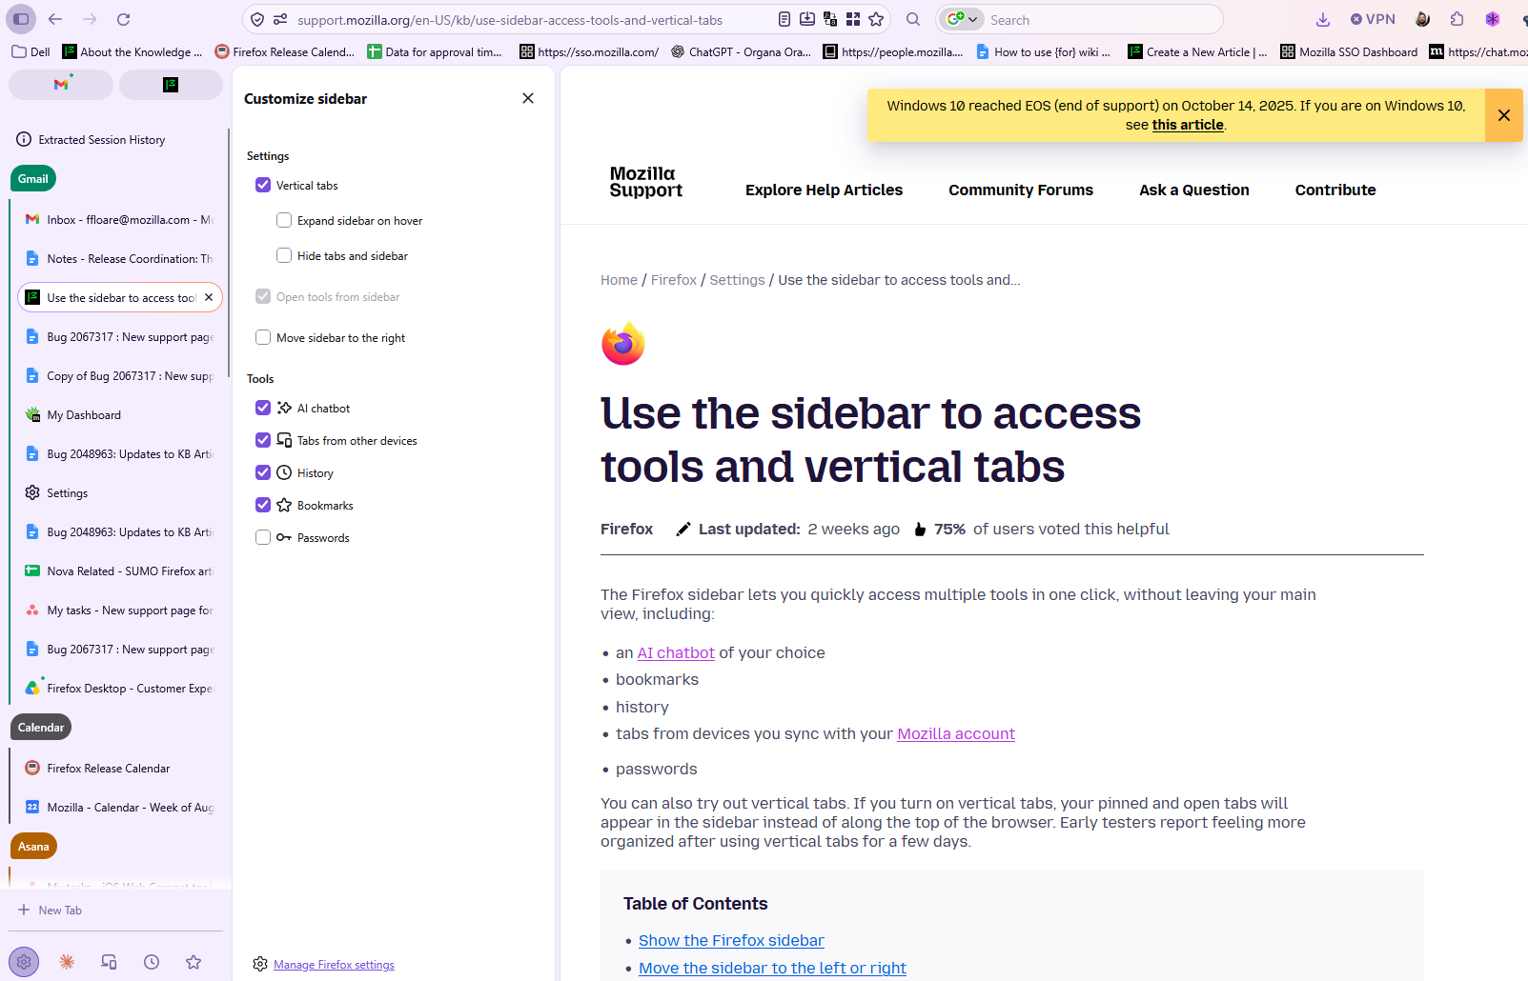Click the Mozilla Support logo
The image size is (1528, 981).
click(646, 182)
